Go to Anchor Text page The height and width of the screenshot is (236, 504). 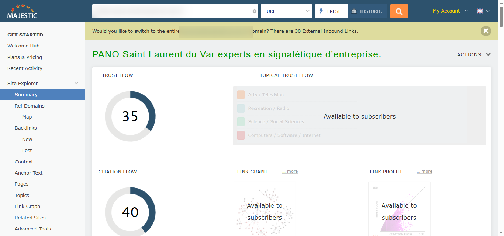coord(29,173)
